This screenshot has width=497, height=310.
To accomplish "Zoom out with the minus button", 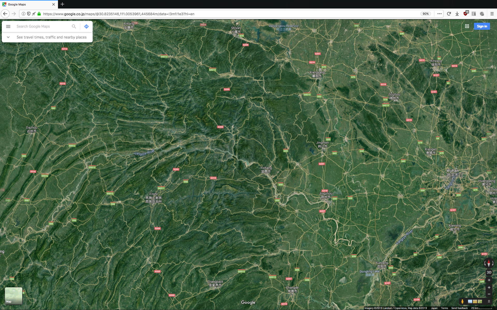I will [x=489, y=294].
